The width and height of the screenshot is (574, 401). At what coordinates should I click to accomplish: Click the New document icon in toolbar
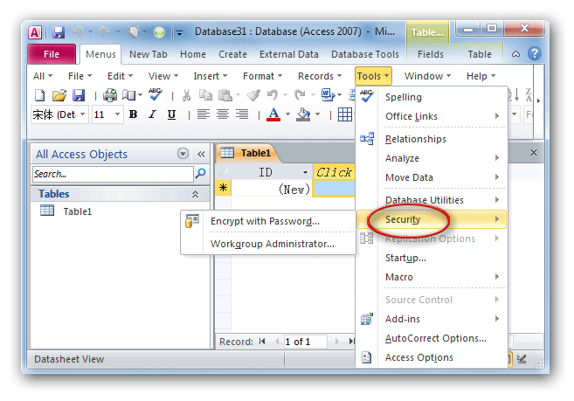coord(39,95)
